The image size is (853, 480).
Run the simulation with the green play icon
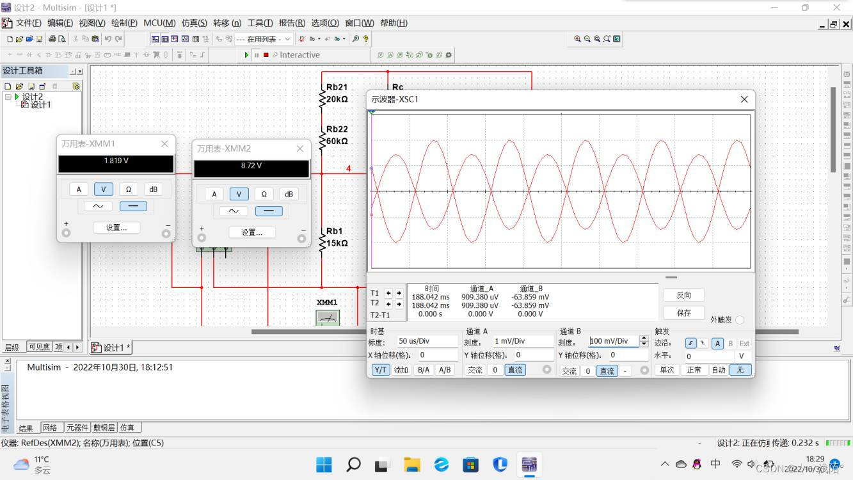click(x=246, y=54)
